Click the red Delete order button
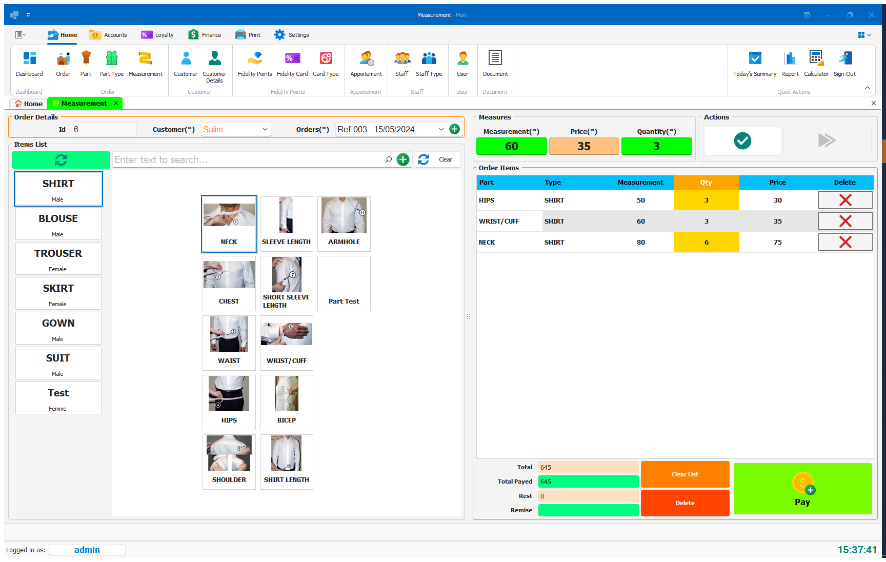Viewport: 886px width, 562px height. 685,503
